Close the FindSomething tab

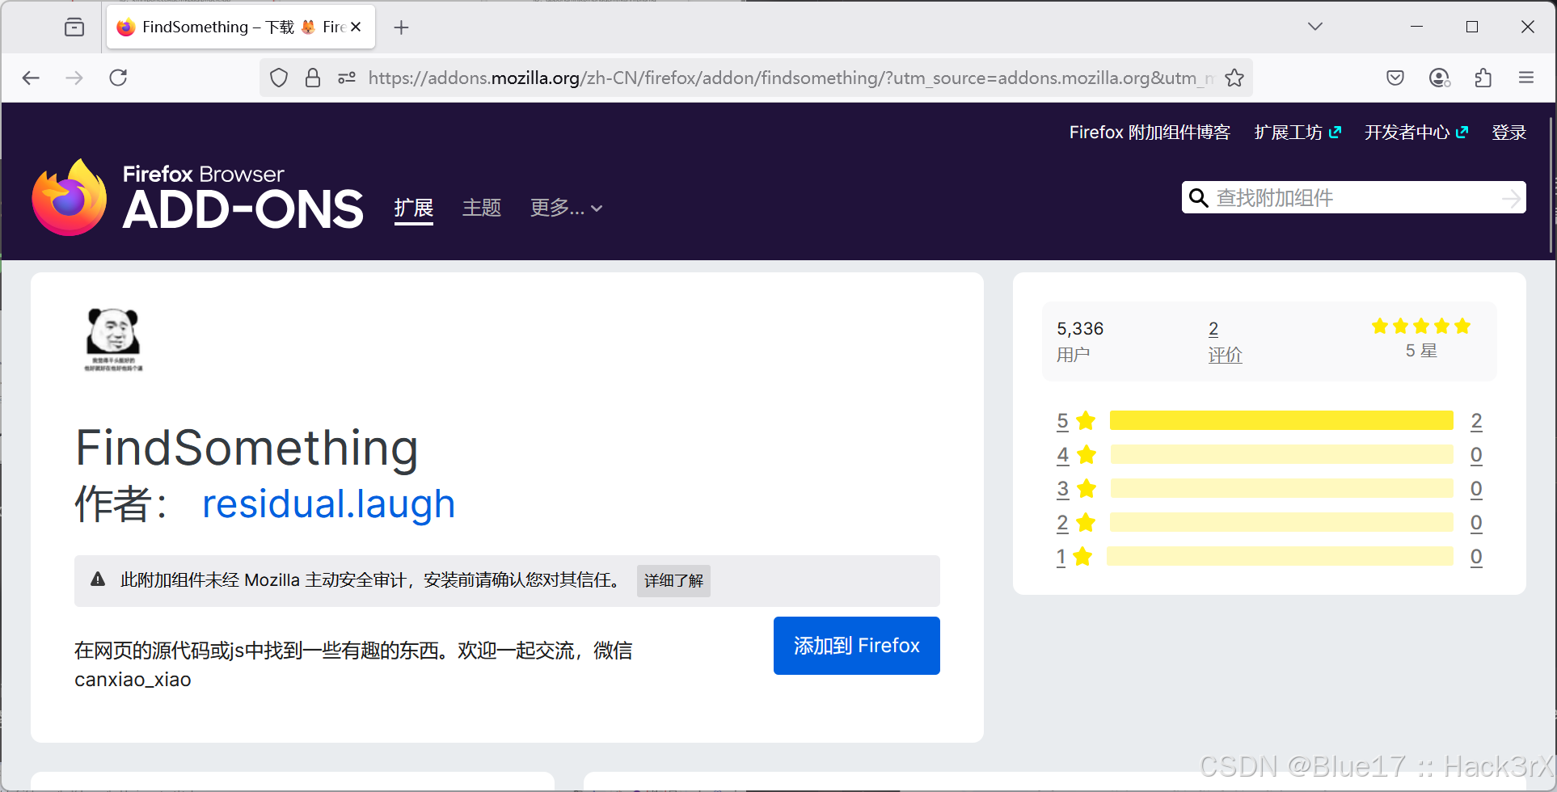[356, 27]
